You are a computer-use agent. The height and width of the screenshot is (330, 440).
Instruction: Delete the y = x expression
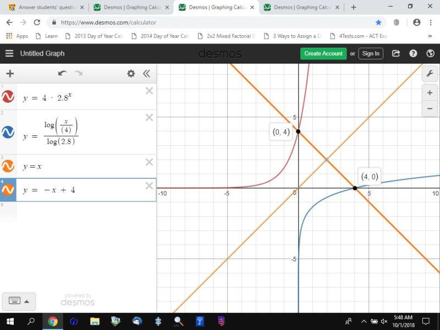click(149, 162)
